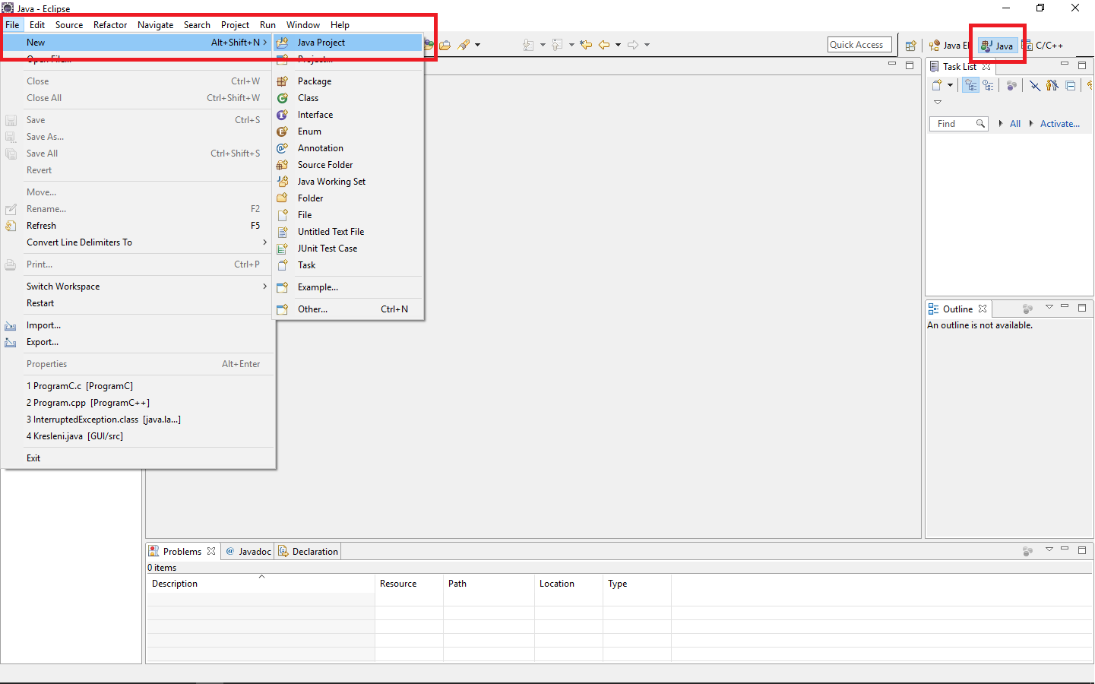Toggle the Categorized presentation in Task List
The height and width of the screenshot is (684, 1095).
970,84
